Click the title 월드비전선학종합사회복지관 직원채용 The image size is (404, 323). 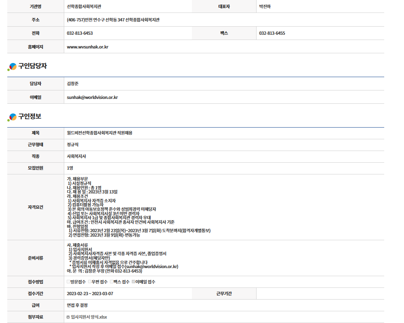pos(99,133)
